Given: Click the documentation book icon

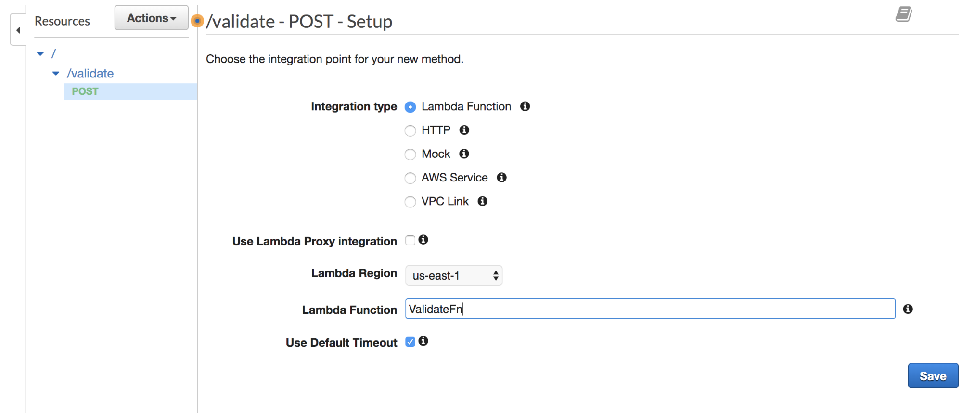Looking at the screenshot, I should 903,14.
